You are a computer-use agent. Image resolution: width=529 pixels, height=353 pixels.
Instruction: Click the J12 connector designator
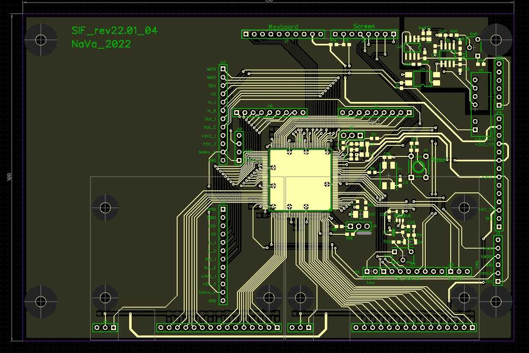(x=239, y=129)
